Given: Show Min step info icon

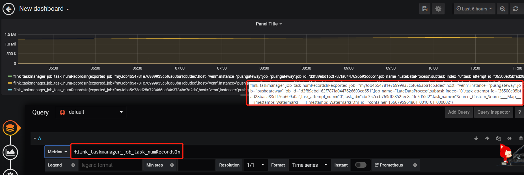Looking at the screenshot, I should pyautogui.click(x=172, y=165).
